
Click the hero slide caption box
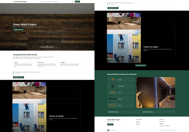click(x=47, y=47)
